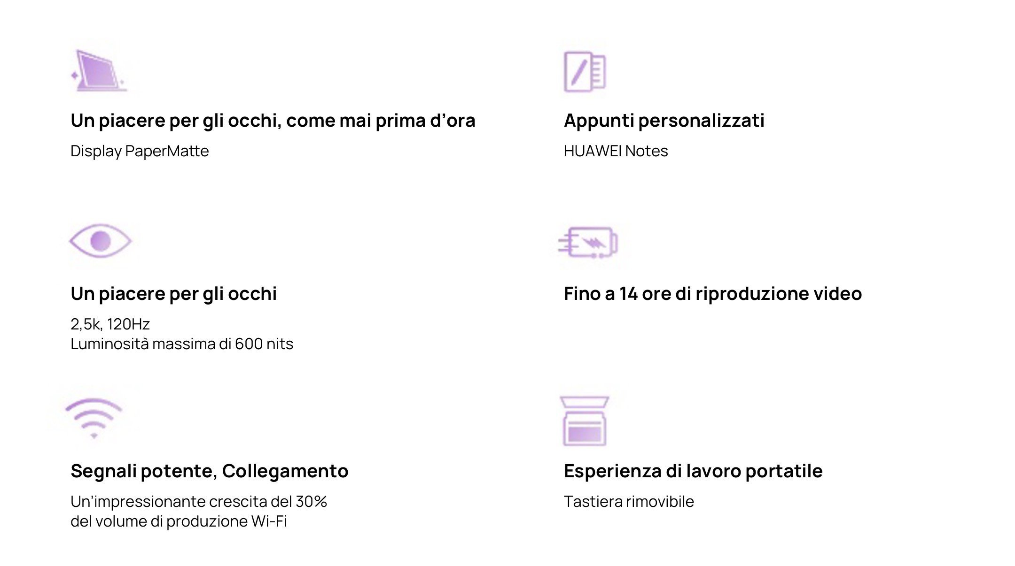Click the 'HUAWEI Notes' subtitle
The image size is (1015, 566).
[616, 151]
